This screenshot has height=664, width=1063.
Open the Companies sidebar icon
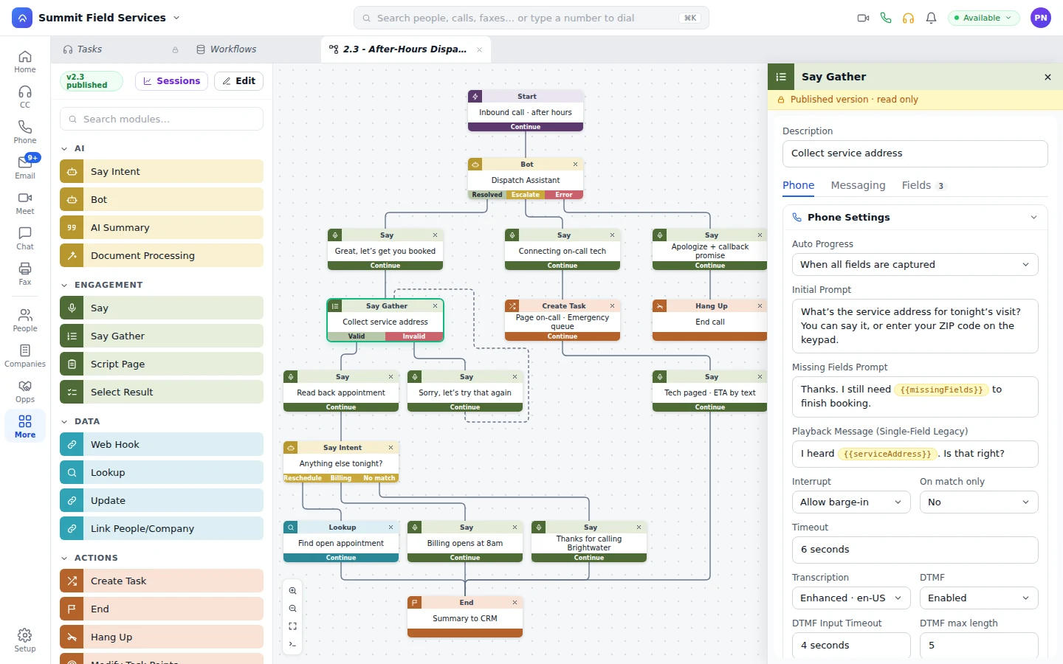tap(25, 356)
